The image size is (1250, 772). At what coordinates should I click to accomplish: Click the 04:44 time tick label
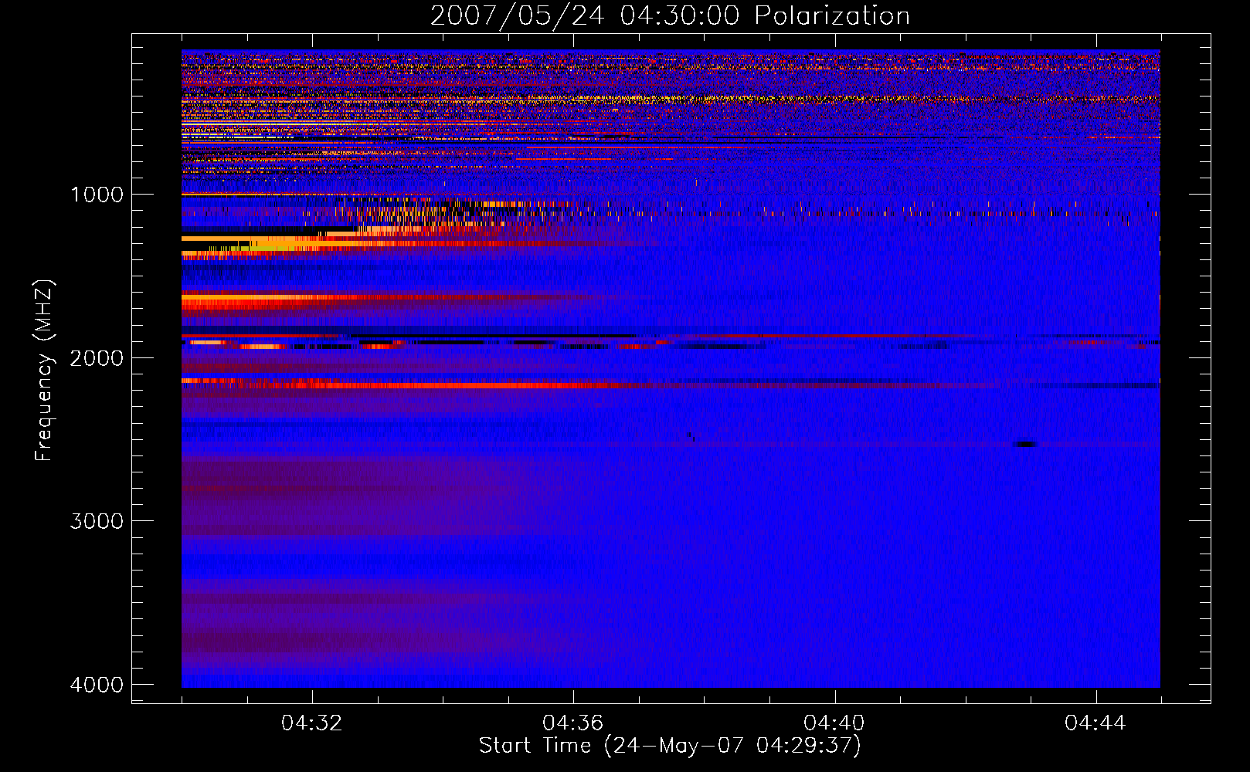(1095, 723)
